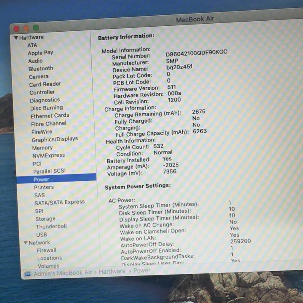This screenshot has height=303, width=303.
Task: Open the Ethernet Cards entry
Action: pos(50,116)
